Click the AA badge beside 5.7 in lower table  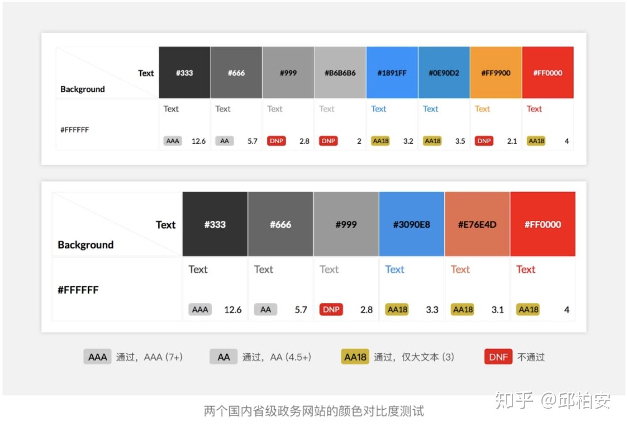click(265, 309)
